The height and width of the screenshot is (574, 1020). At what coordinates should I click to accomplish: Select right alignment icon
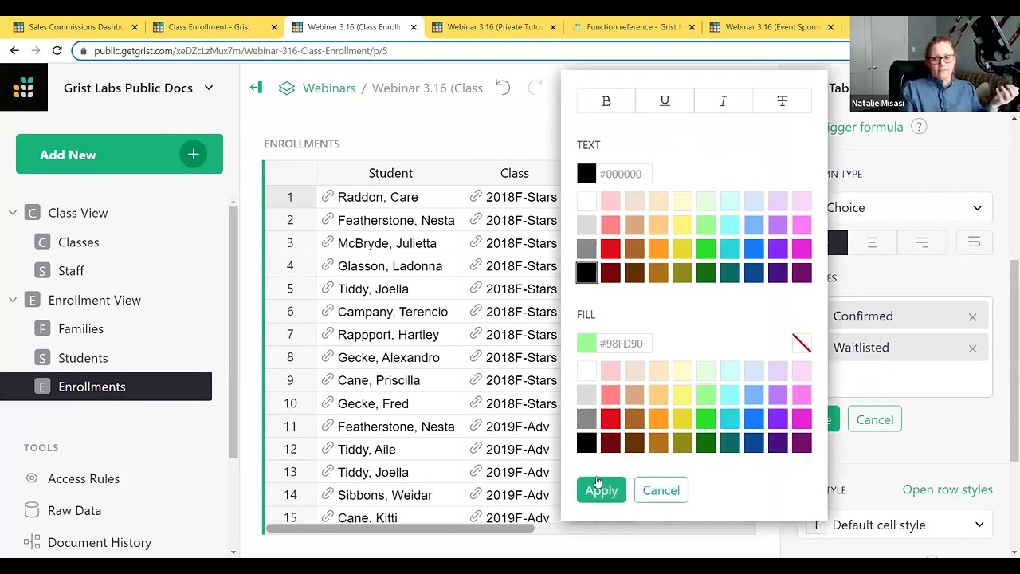922,242
